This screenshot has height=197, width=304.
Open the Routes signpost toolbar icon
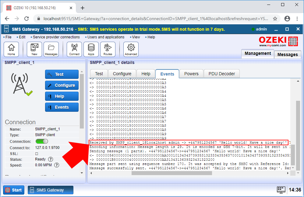108,49
